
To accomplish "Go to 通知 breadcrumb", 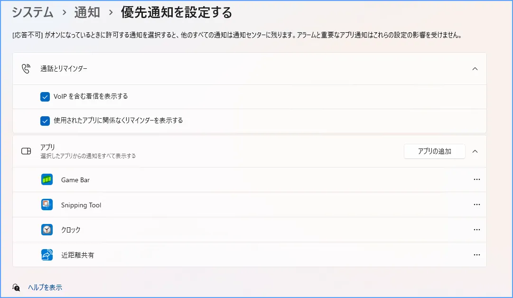I will click(x=87, y=12).
